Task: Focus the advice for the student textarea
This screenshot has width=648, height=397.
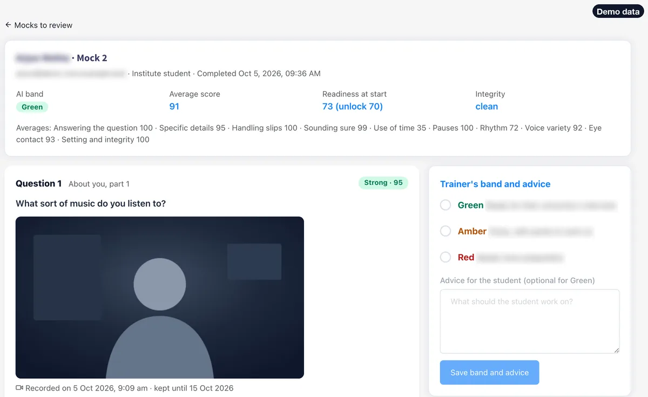Action: [x=530, y=321]
